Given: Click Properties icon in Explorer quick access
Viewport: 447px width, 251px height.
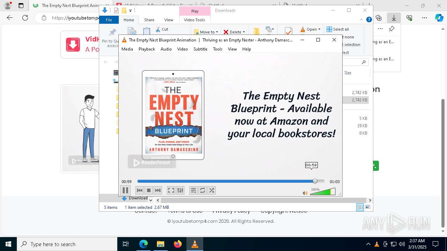Looking at the screenshot, I should click(116, 10).
